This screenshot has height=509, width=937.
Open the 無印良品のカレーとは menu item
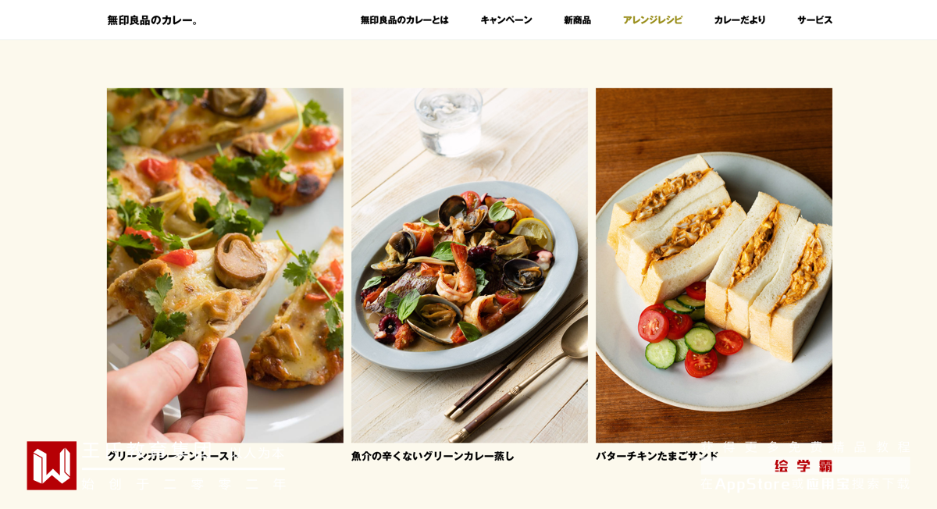tap(404, 20)
